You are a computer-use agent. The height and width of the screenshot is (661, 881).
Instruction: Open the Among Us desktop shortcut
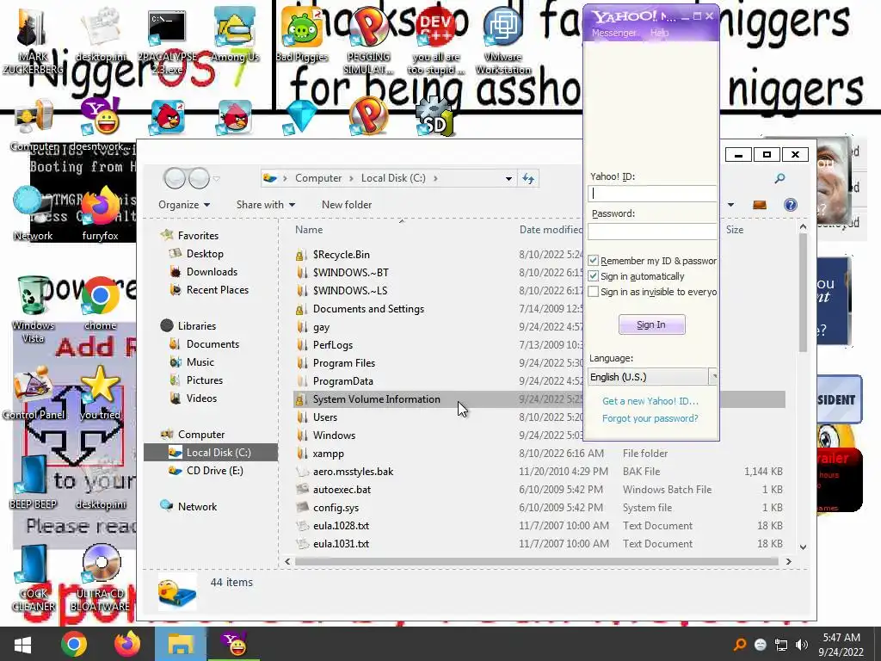[235, 34]
